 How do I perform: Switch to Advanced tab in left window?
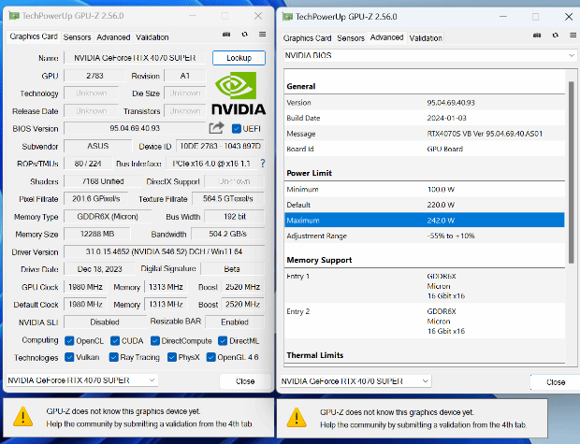113,37
